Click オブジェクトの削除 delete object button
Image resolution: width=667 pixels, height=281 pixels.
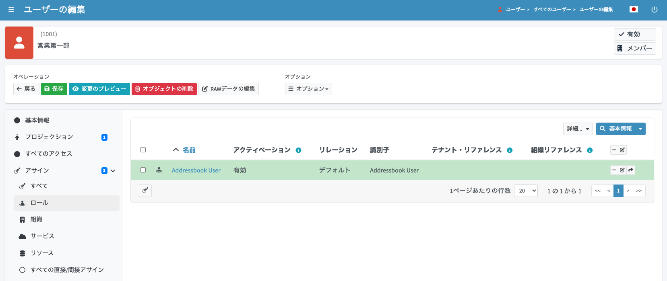[164, 89]
